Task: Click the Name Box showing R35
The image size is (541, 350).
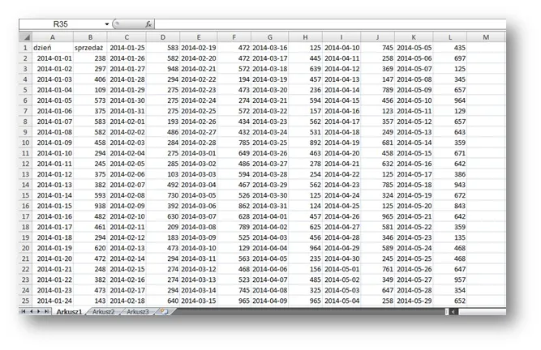Action: (61, 24)
